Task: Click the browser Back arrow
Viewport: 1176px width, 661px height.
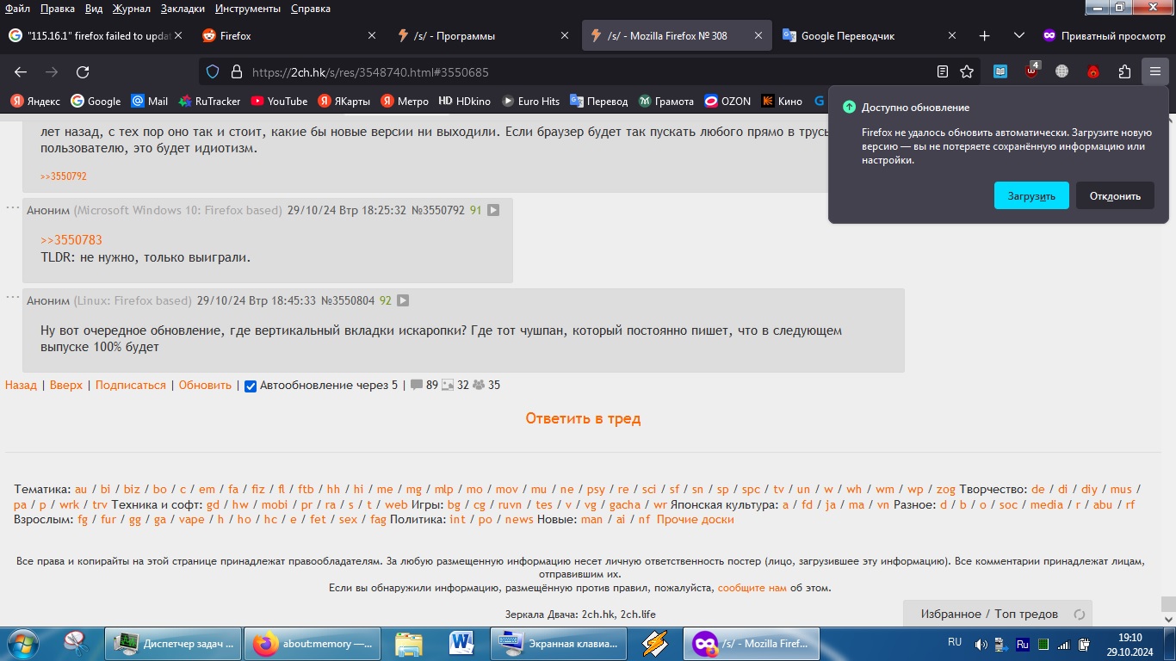Action: pos(21,72)
